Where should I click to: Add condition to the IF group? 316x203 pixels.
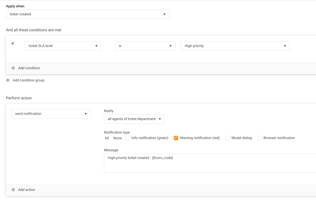[x=29, y=68]
